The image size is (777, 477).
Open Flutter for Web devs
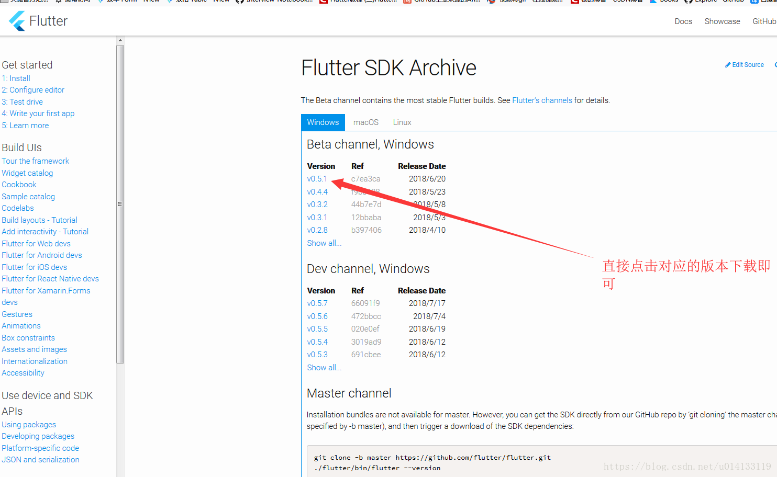(x=36, y=244)
